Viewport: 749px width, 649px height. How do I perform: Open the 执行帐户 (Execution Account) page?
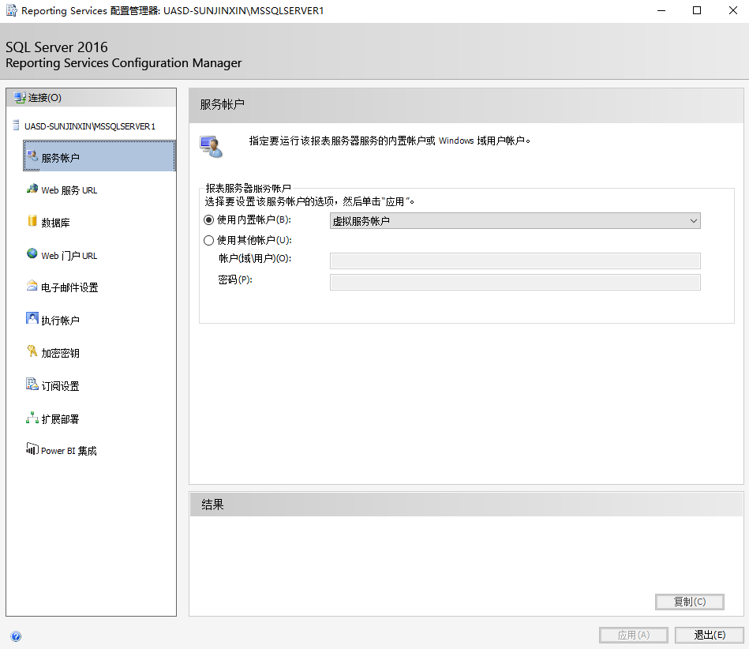(x=63, y=320)
